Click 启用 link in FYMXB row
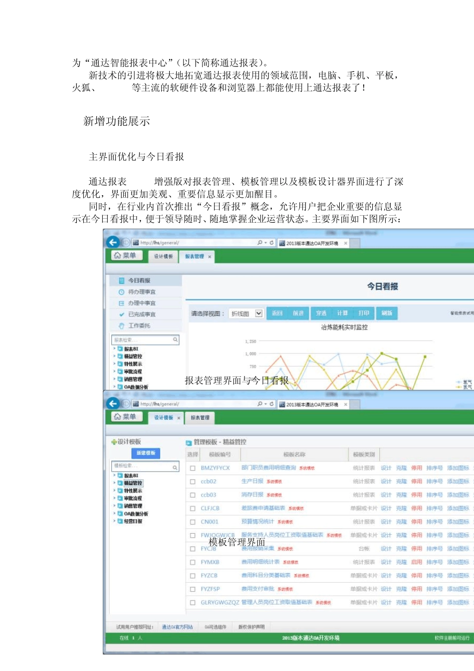 pyautogui.click(x=417, y=563)
